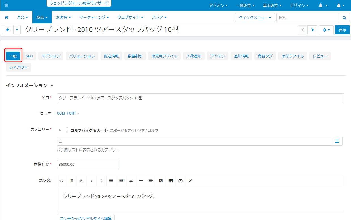Image resolution: width=351 pixels, height=220 pixels.
Task: Focus the 名前 product name field
Action: coord(200,98)
